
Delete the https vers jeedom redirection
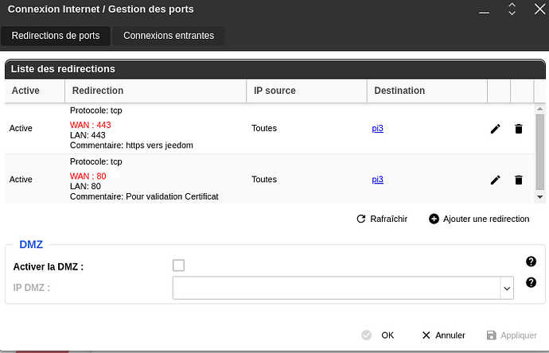coord(519,129)
